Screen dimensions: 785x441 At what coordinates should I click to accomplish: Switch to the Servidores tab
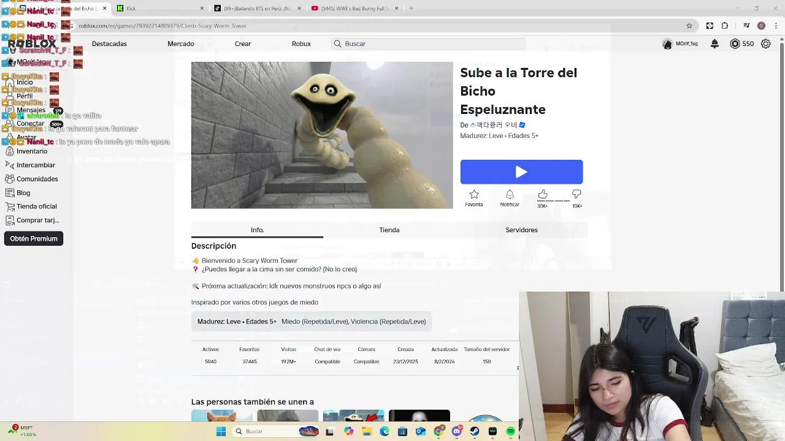(521, 230)
